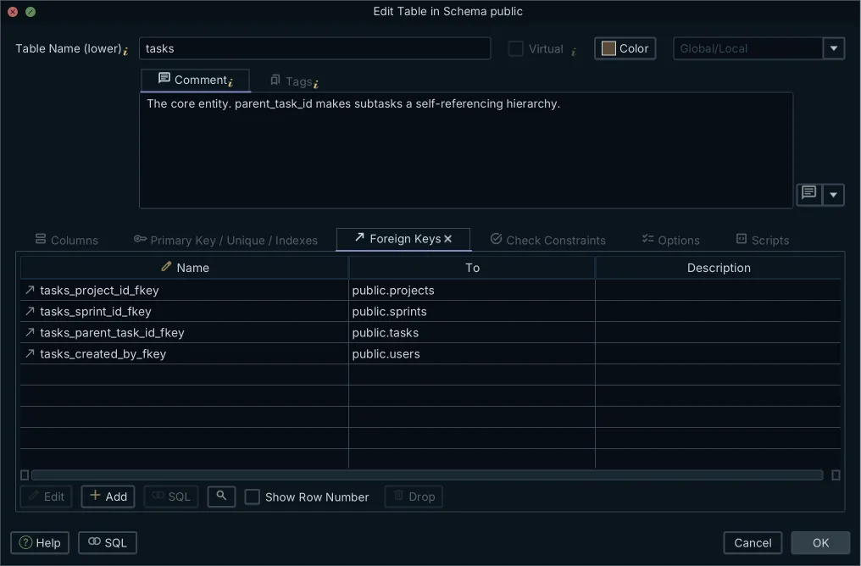Click the arrow icon of tasks_project_id_fkey row
Screen dimensions: 861x566
(x=30, y=290)
